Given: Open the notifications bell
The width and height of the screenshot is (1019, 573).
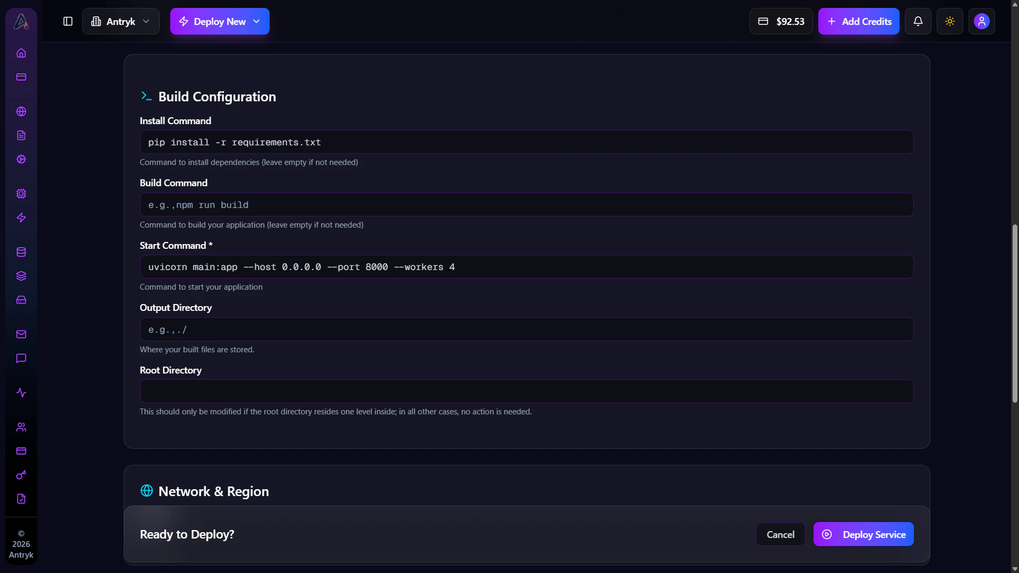Looking at the screenshot, I should click(918, 21).
